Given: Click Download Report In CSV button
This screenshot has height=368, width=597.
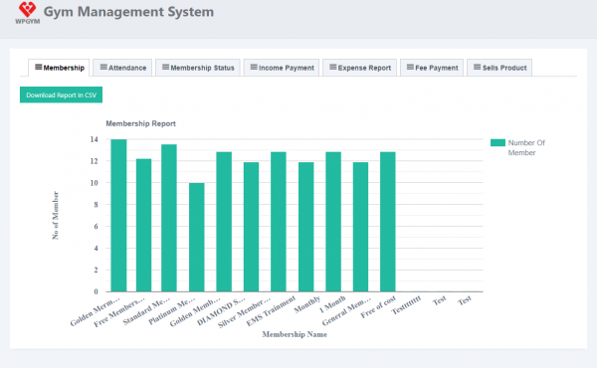Looking at the screenshot, I should 61,94.
